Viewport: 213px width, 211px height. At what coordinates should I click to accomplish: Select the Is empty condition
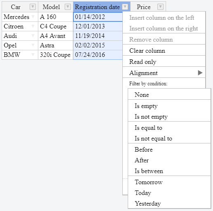(x=169, y=106)
